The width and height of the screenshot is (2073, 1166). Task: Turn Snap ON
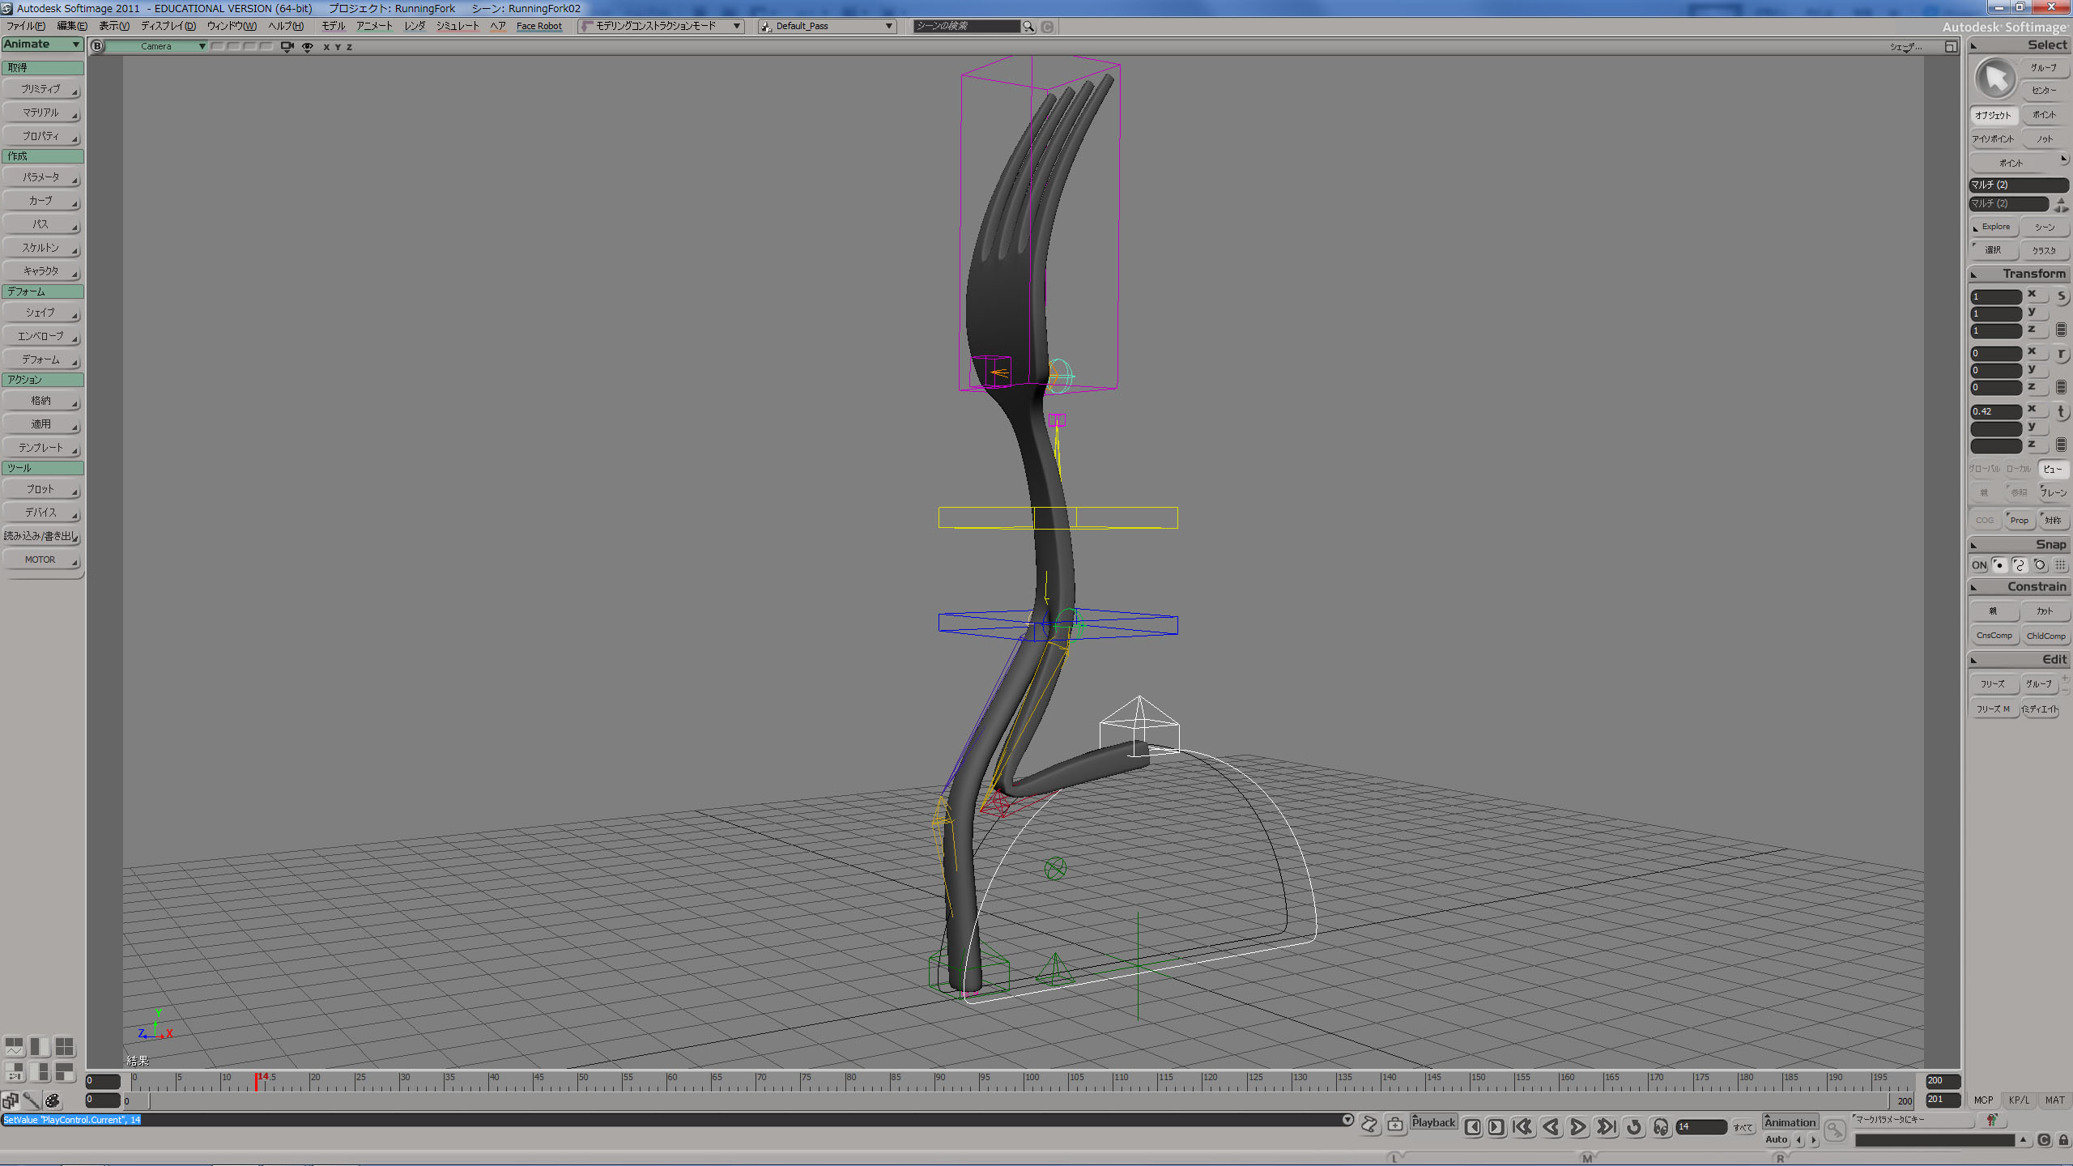1978,565
